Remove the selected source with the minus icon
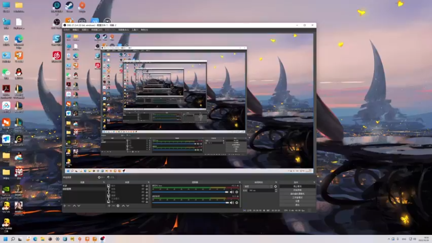 pos(113,206)
